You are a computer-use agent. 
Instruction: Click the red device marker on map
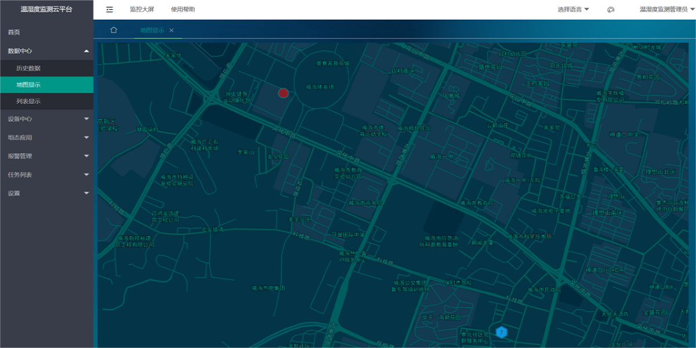[283, 93]
